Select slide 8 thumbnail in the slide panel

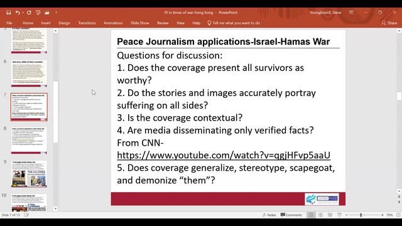click(x=29, y=141)
